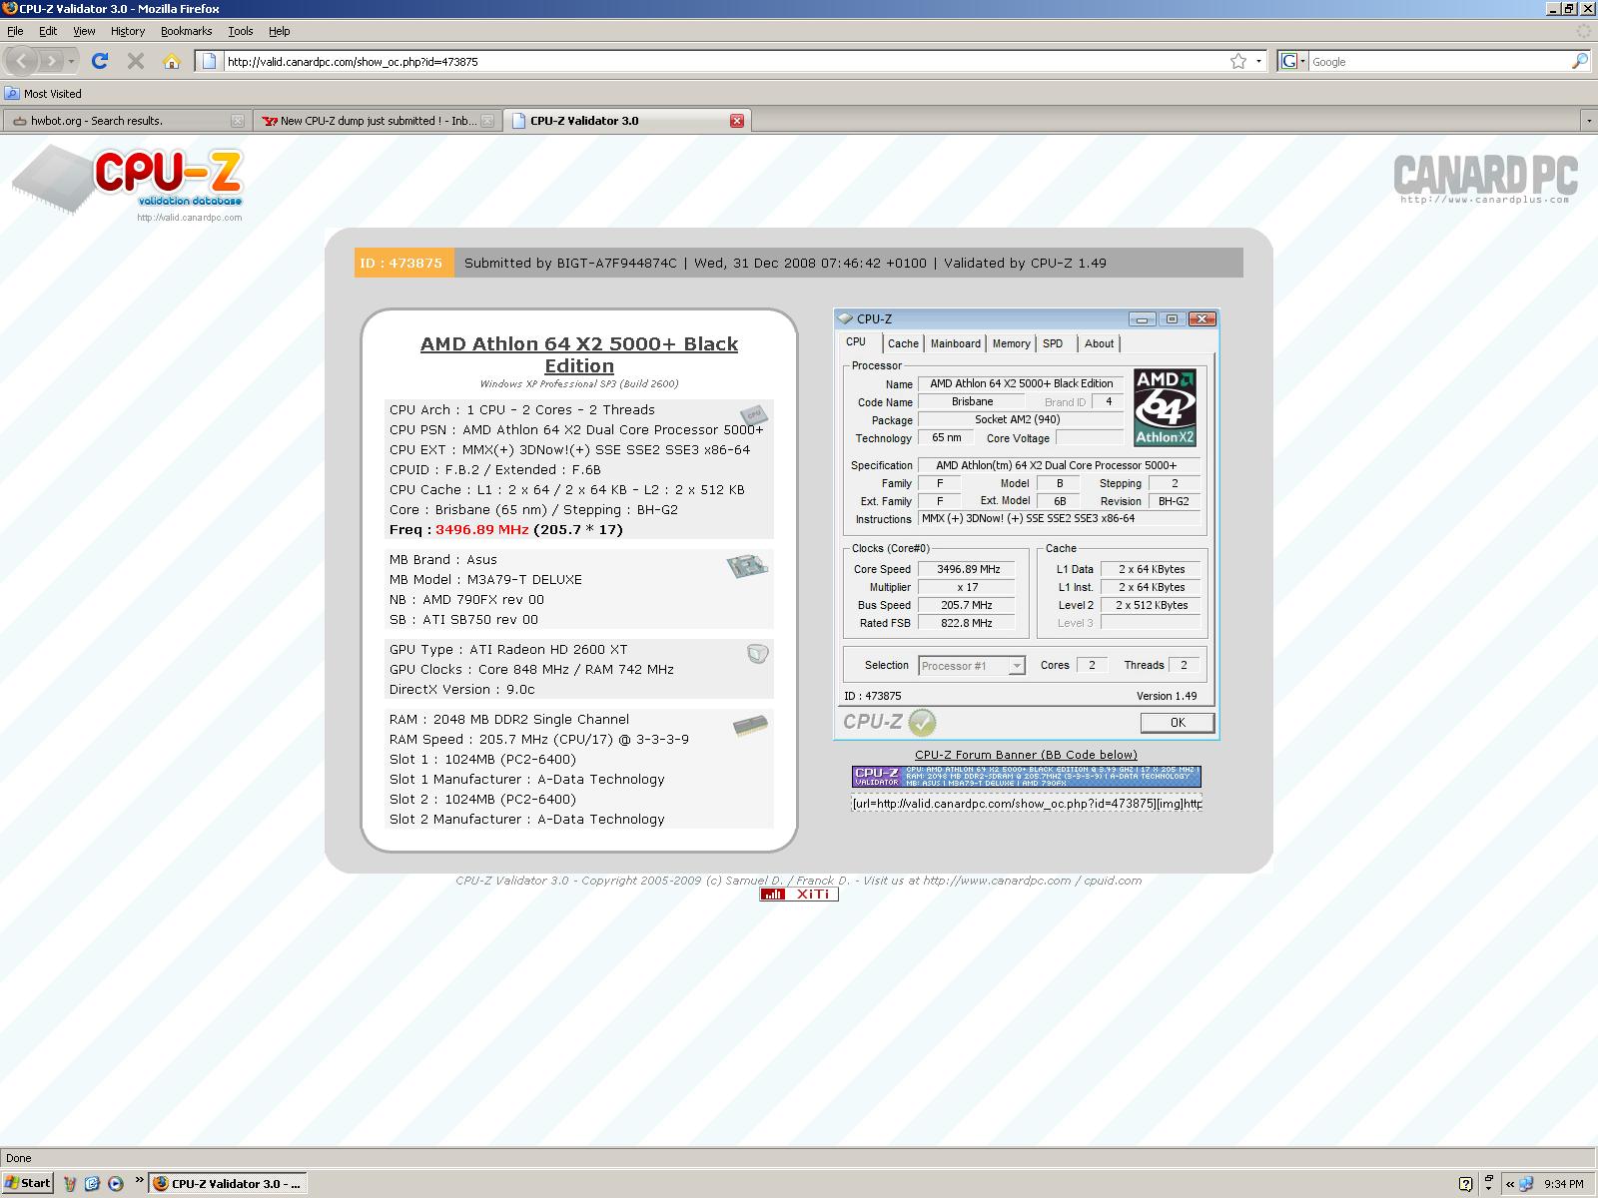Select the Mainboard tab in CPU-Z

pos(956,343)
